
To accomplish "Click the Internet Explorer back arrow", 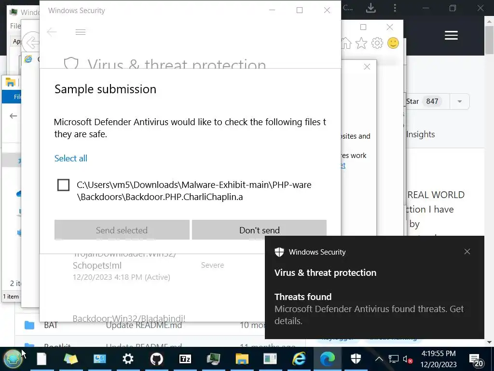I will click(x=31, y=43).
